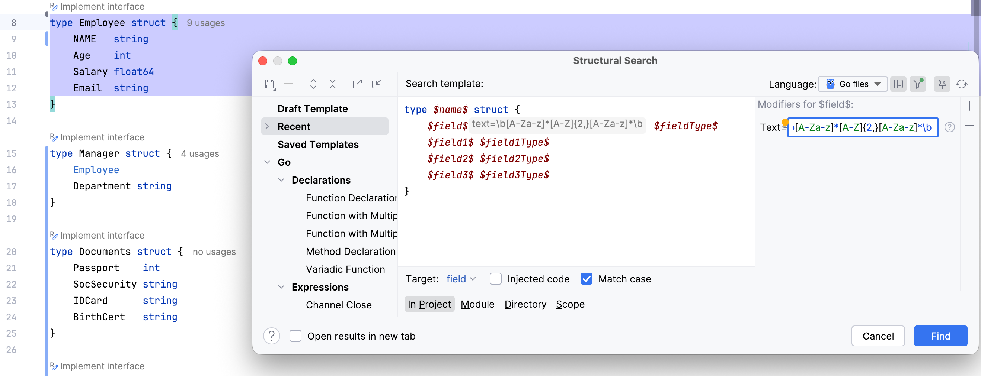Open the Target field dropdown

(x=461, y=279)
